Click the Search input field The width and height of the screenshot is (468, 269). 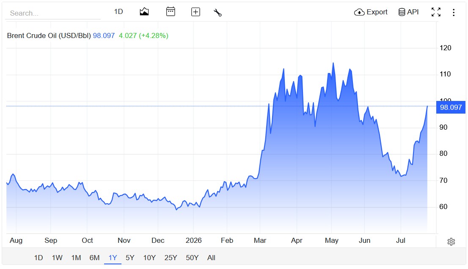click(53, 13)
